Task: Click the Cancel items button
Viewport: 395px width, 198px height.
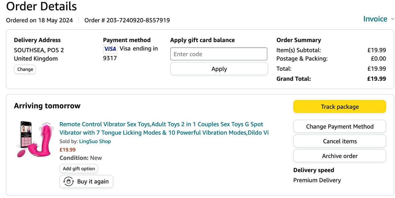Action: pos(339,141)
